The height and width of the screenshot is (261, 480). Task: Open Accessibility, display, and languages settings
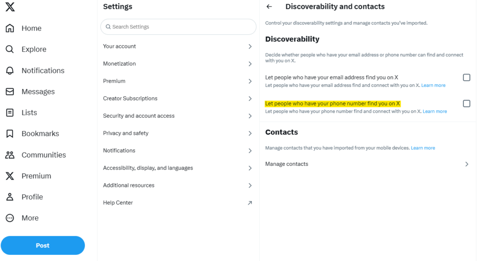pyautogui.click(x=178, y=168)
